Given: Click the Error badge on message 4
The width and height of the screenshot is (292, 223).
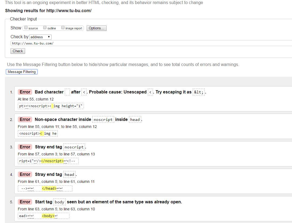Looking at the screenshot, I should [x=25, y=175].
